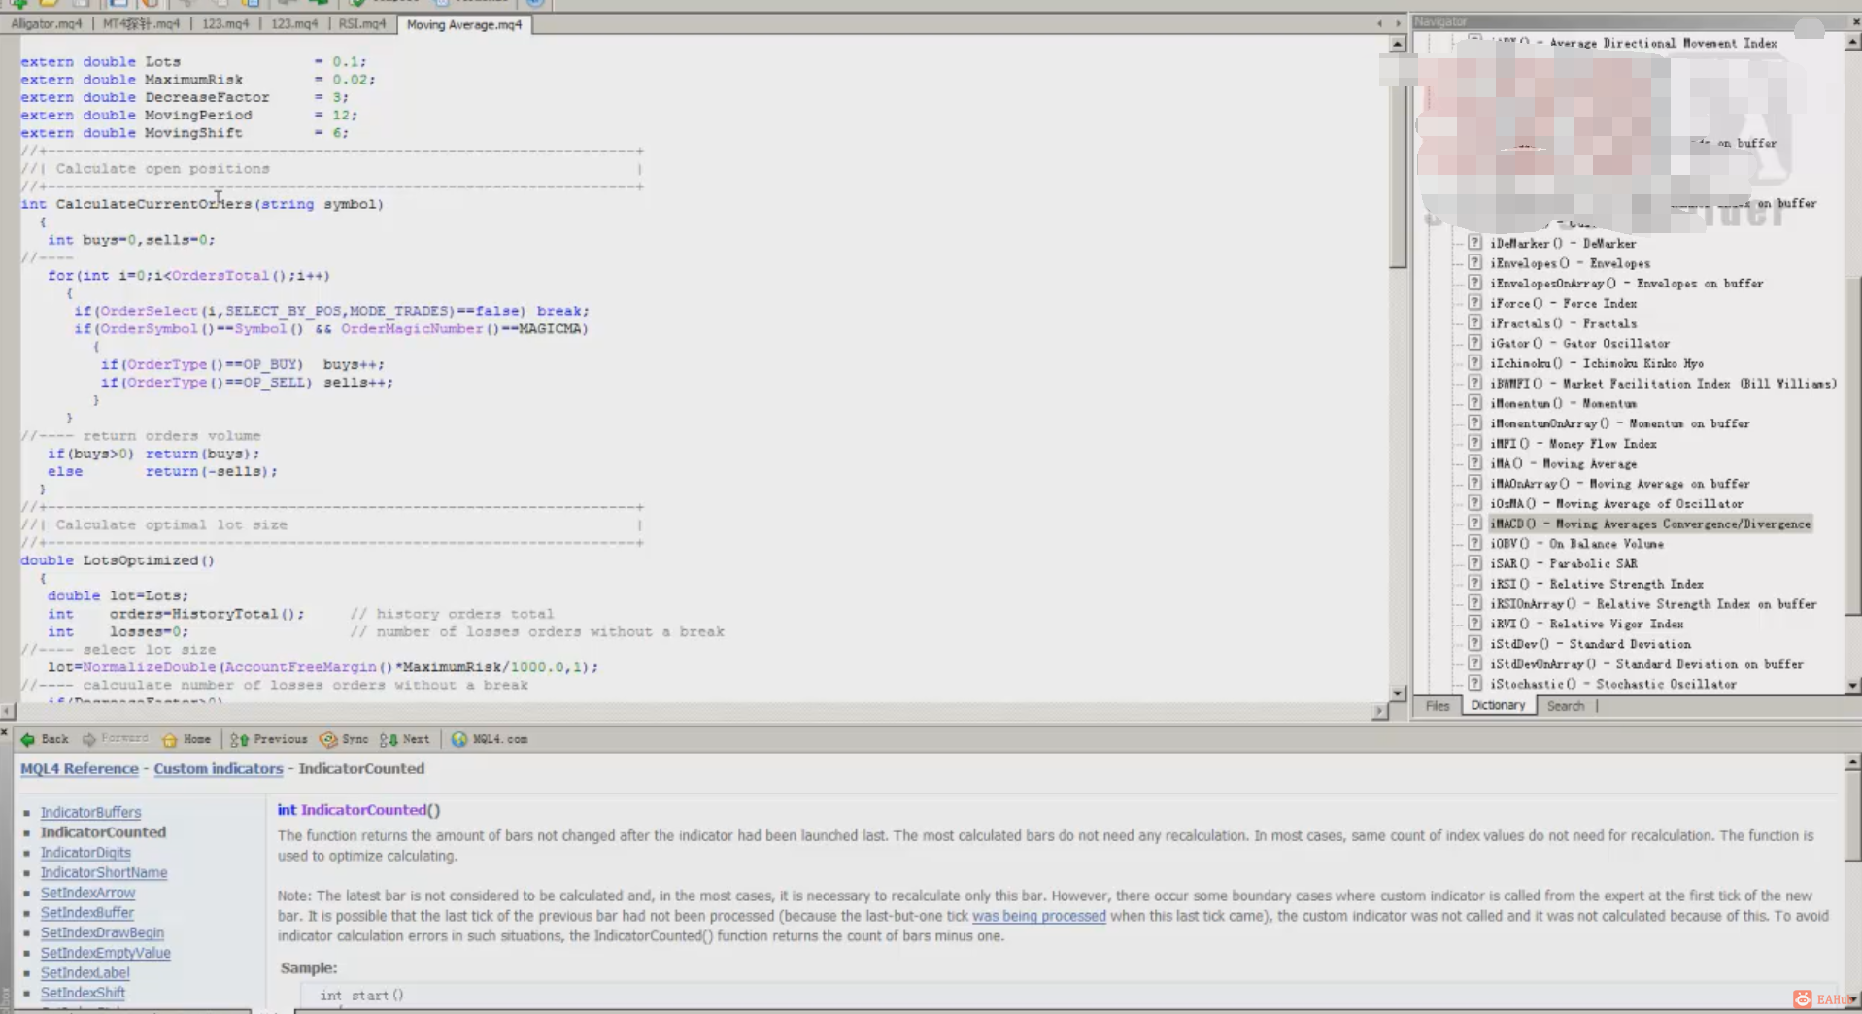Select iMA() - Moving Average entry
The image size is (1862, 1014).
[x=1563, y=464]
